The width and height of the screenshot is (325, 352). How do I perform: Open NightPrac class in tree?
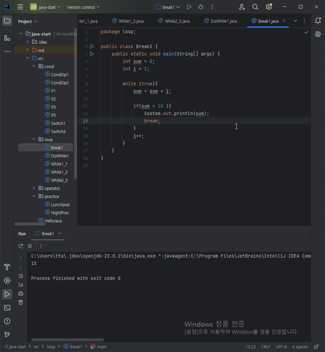pos(57,213)
